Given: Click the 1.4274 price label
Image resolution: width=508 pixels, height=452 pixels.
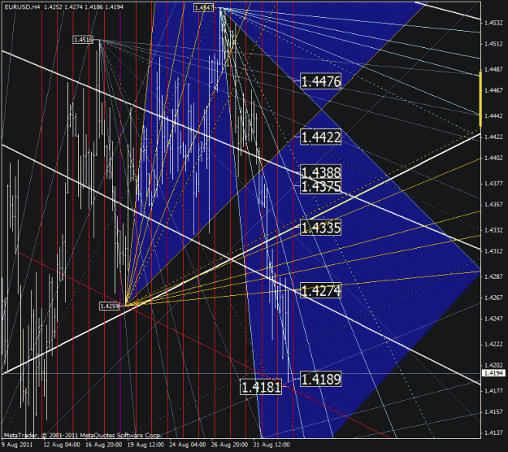Looking at the screenshot, I should 321,291.
